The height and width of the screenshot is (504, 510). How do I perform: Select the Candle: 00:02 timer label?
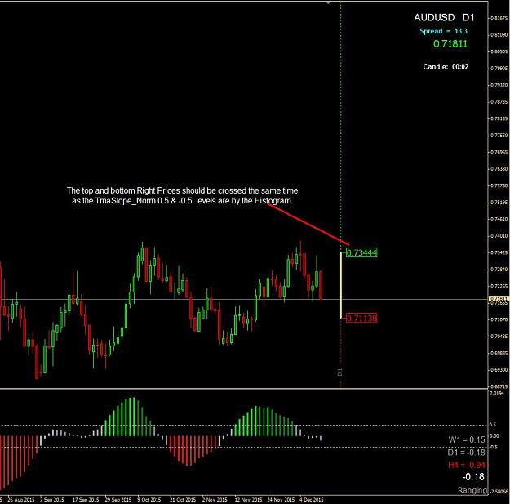click(446, 67)
